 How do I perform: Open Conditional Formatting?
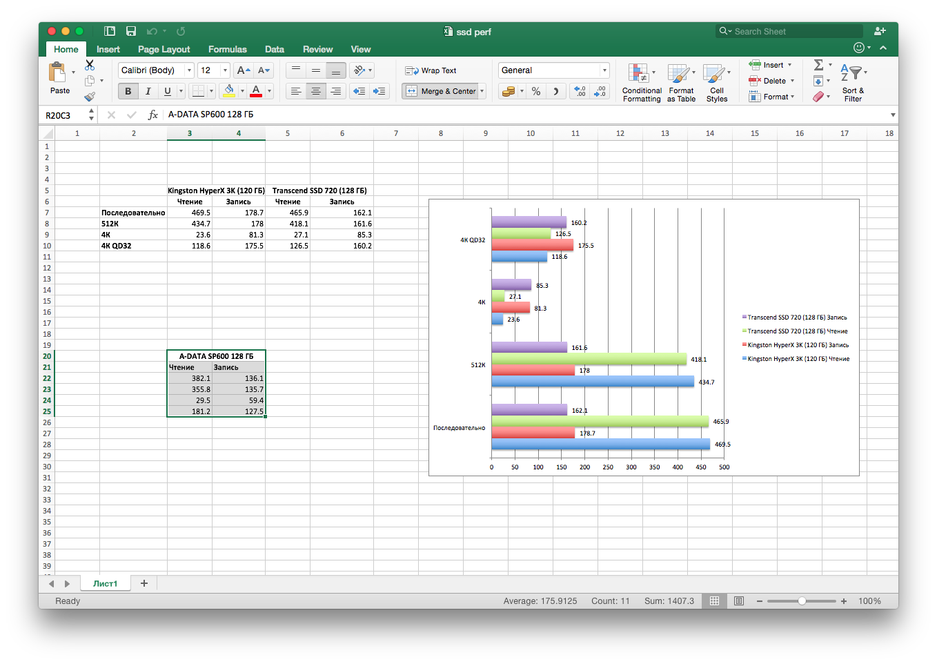click(x=641, y=83)
